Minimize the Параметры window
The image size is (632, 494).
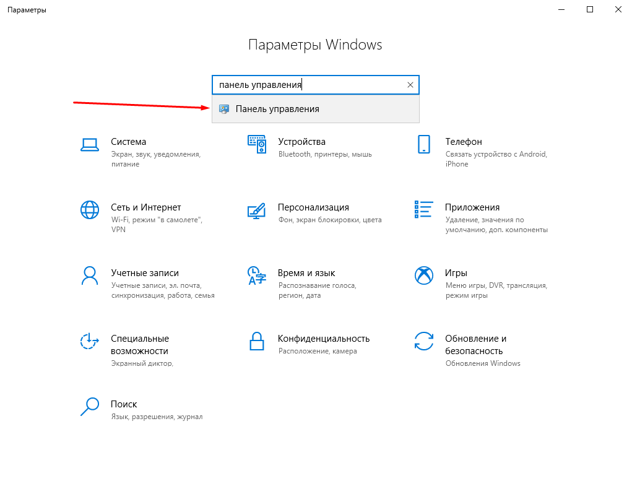[x=561, y=10]
